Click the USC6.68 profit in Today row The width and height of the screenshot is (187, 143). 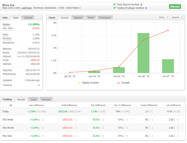pyautogui.click(x=63, y=111)
